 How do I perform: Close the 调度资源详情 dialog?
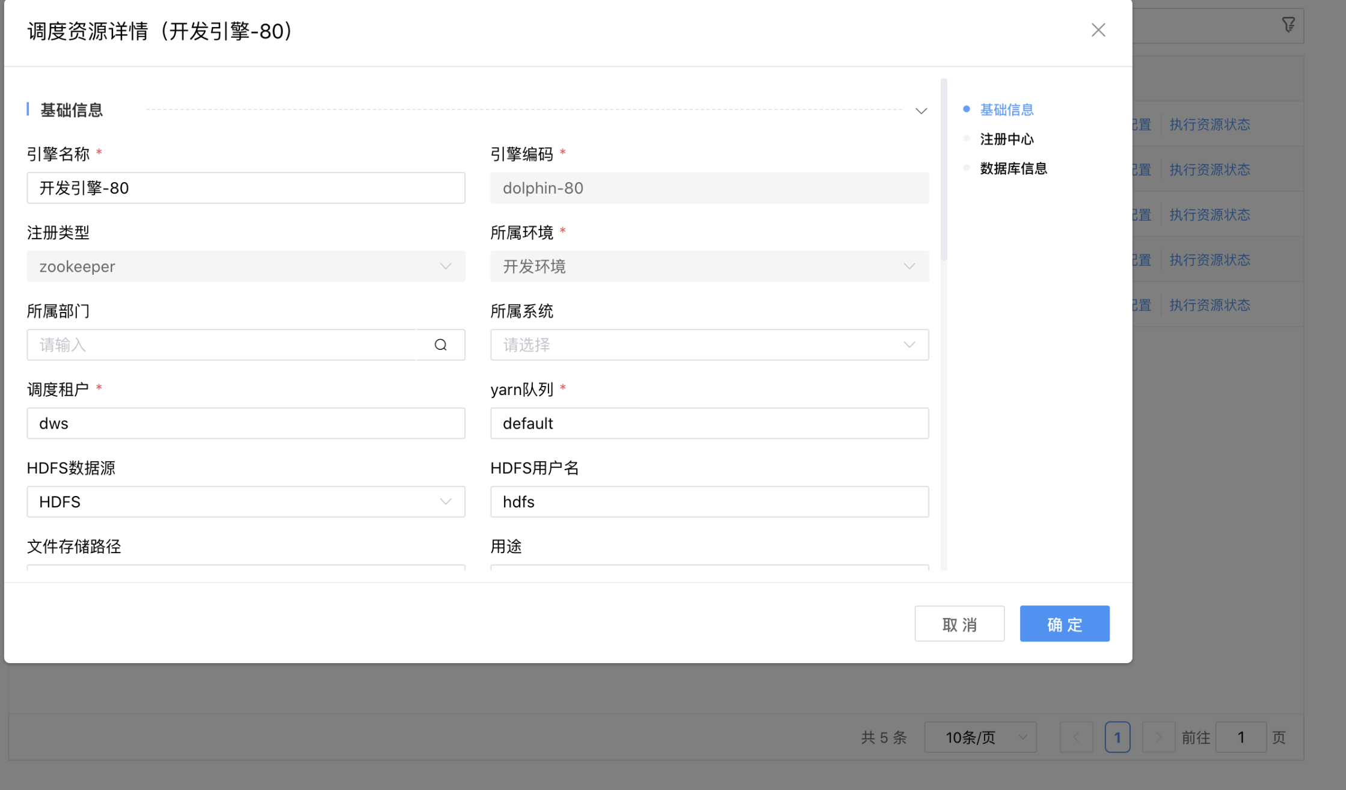click(1098, 29)
